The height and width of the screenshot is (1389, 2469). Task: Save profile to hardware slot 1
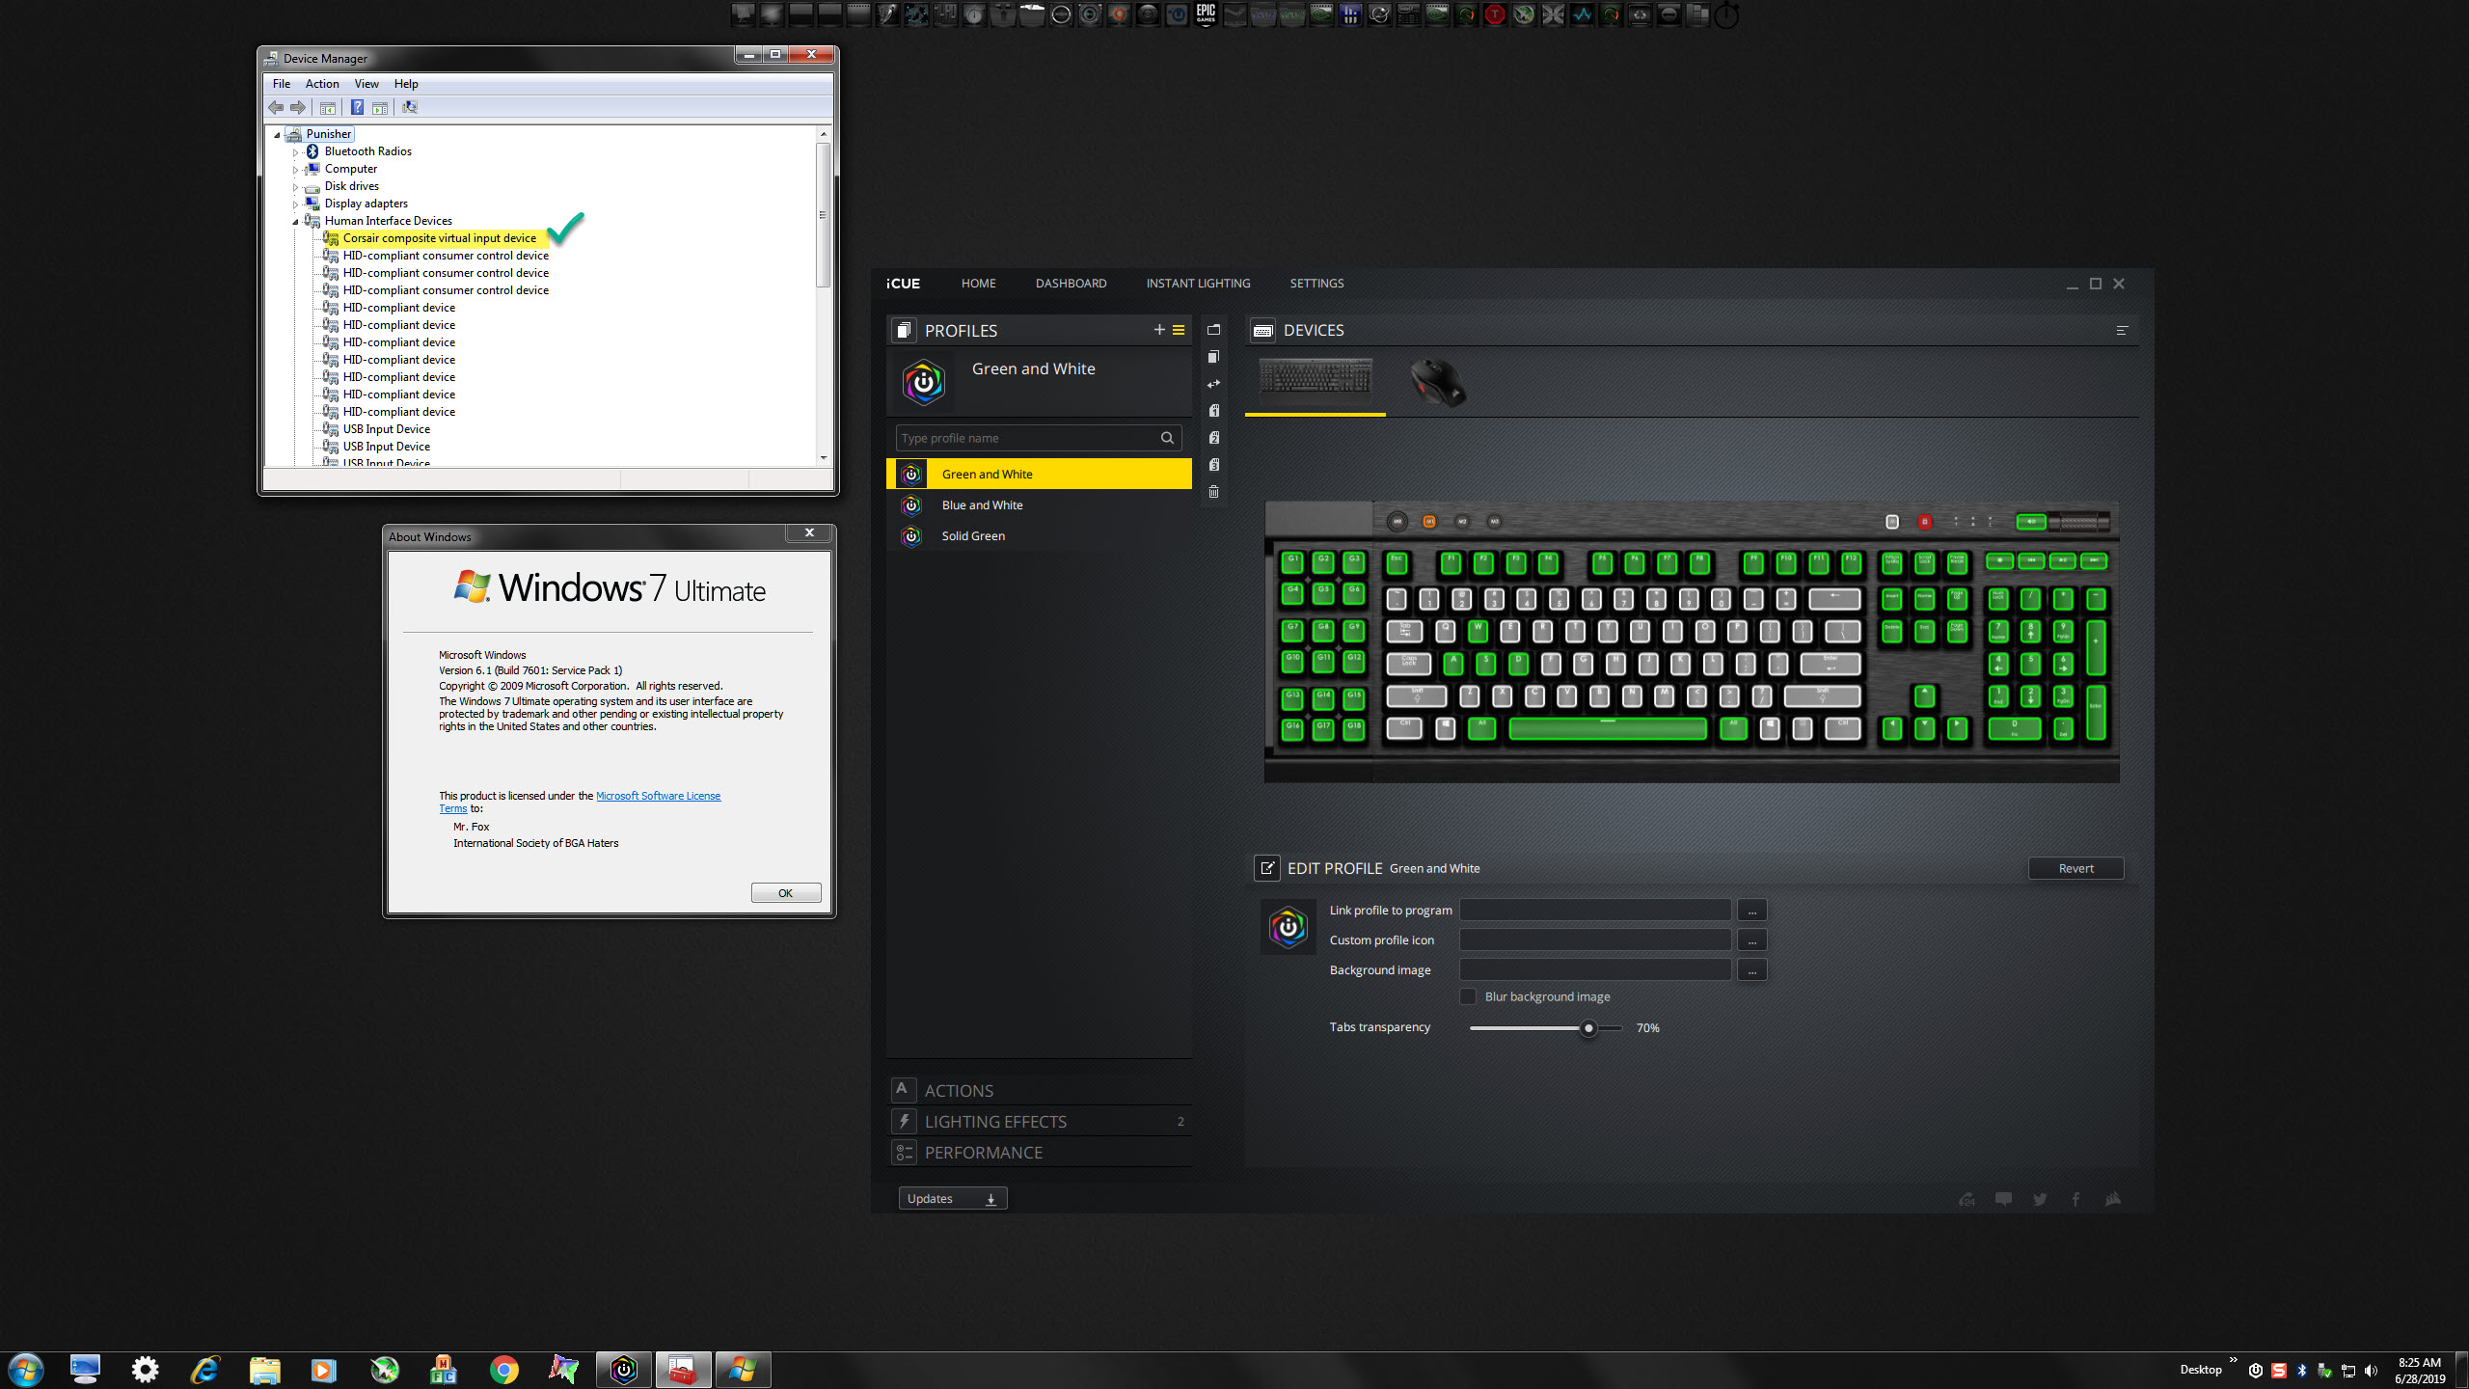click(1214, 411)
